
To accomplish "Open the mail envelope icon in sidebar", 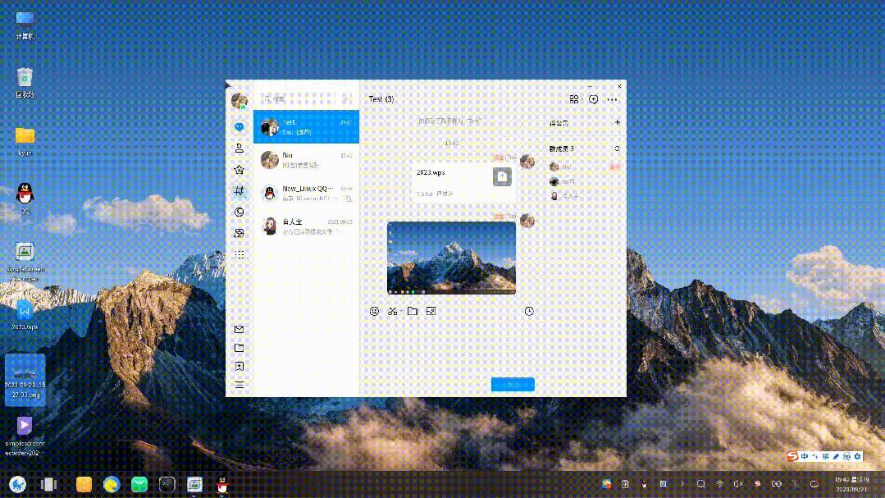I will [x=239, y=329].
